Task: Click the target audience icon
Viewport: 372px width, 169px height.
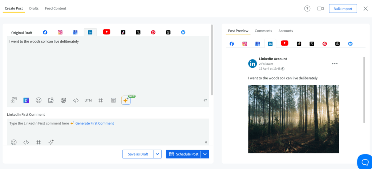Action: pyautogui.click(x=63, y=100)
